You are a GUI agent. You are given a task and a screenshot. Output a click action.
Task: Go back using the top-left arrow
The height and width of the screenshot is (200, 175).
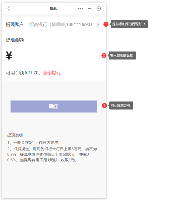click(9, 8)
